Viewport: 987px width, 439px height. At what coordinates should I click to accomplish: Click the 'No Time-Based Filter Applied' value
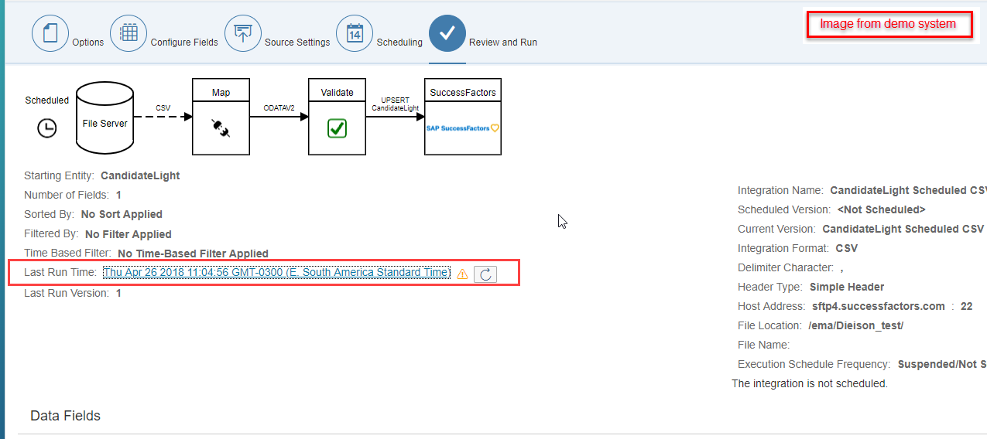193,254
